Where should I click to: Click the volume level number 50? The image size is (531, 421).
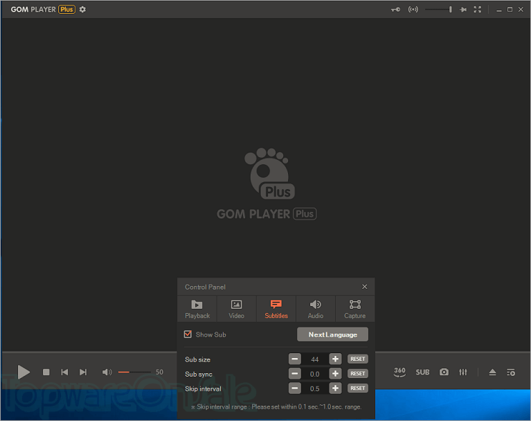click(x=159, y=372)
